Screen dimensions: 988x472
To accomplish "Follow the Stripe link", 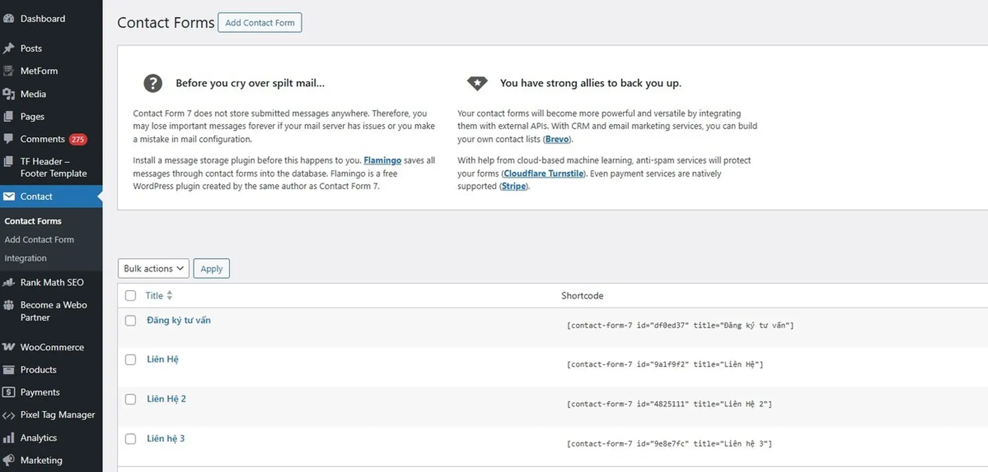I will click(514, 186).
